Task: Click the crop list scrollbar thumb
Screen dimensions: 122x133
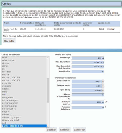Action: [48, 90]
